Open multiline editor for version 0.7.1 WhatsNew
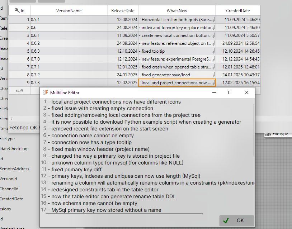 [213, 67]
